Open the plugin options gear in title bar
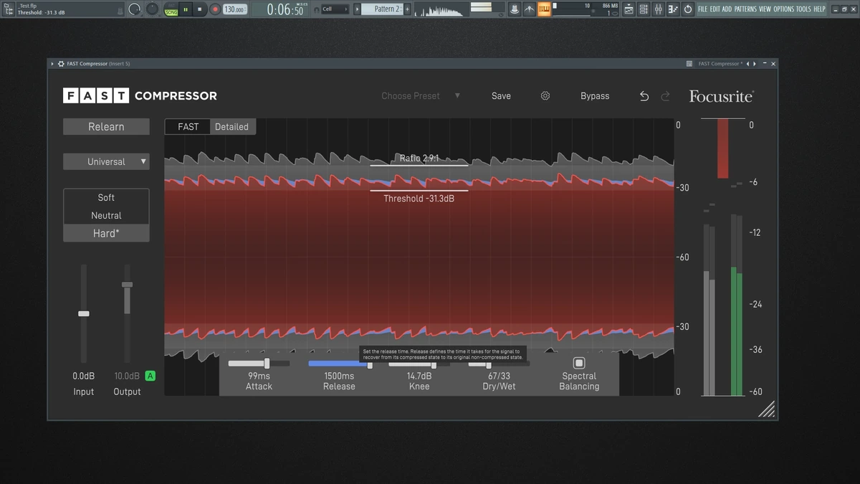Viewport: 860px width, 484px height. click(x=61, y=64)
